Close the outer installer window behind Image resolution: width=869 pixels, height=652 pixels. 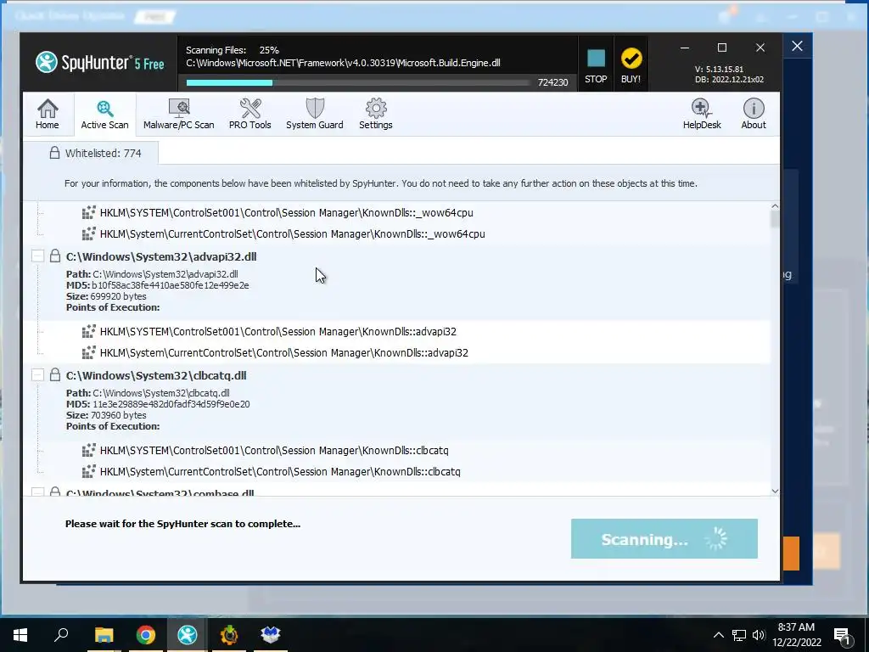(797, 46)
